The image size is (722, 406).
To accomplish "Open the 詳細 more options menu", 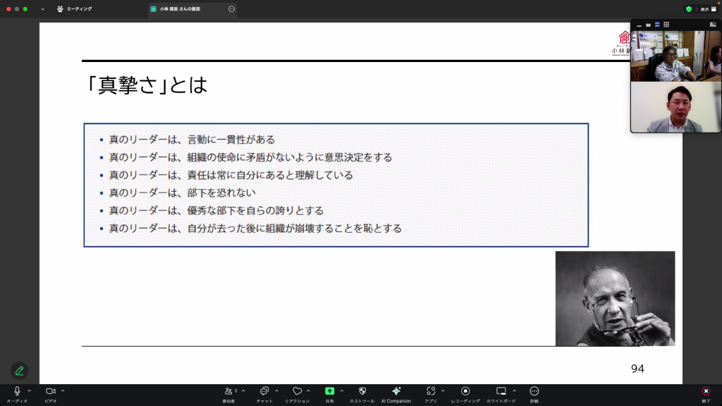I will coord(534,391).
